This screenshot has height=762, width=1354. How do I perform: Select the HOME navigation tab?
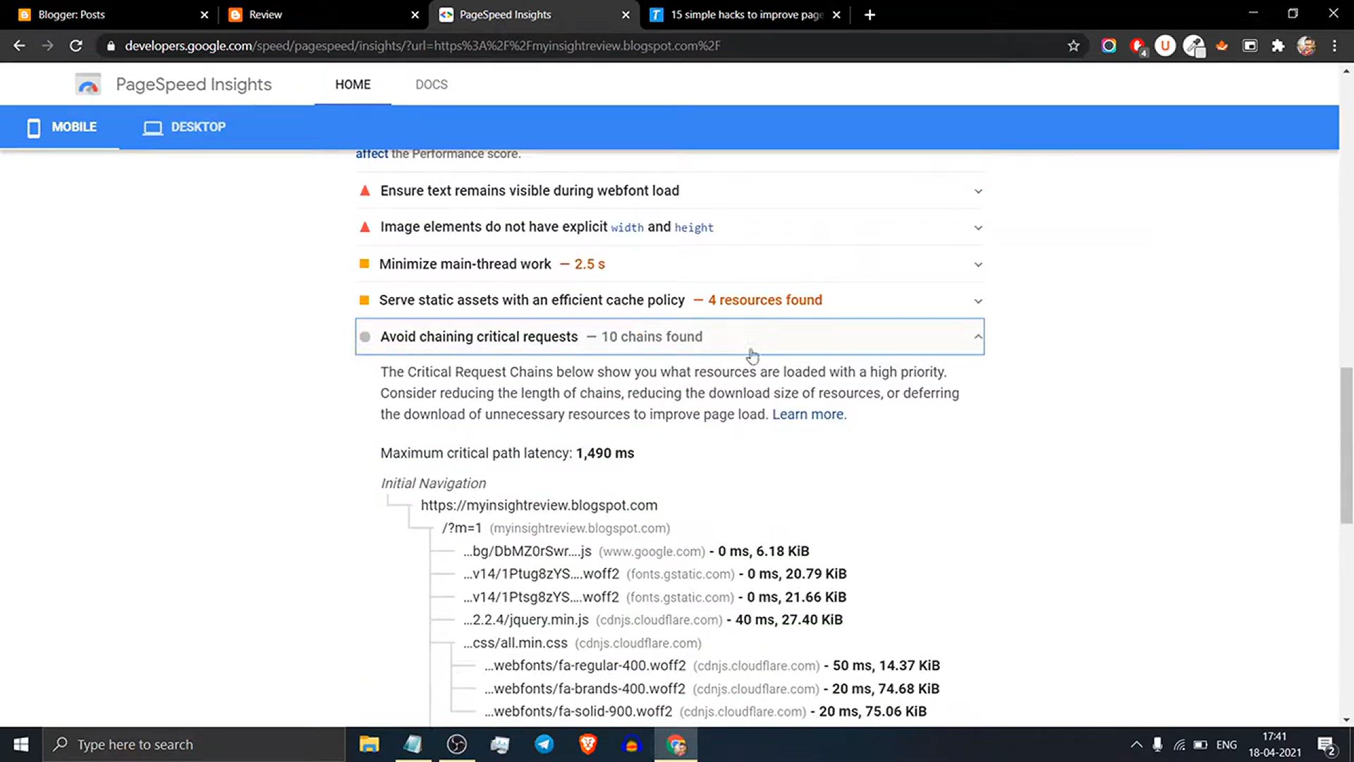point(353,85)
